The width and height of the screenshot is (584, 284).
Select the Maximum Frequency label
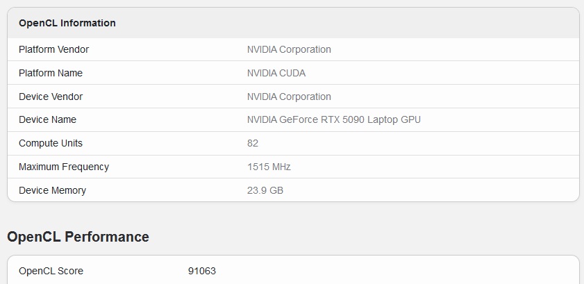[x=64, y=167]
